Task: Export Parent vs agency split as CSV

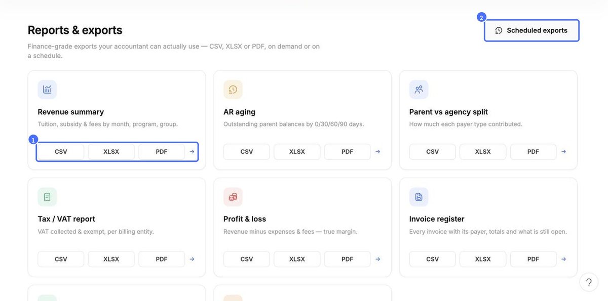Action: (433, 152)
